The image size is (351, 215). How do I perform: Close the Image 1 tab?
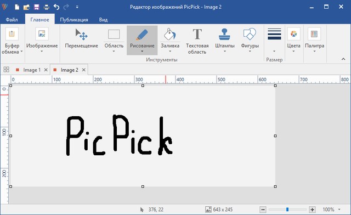click(x=46, y=70)
